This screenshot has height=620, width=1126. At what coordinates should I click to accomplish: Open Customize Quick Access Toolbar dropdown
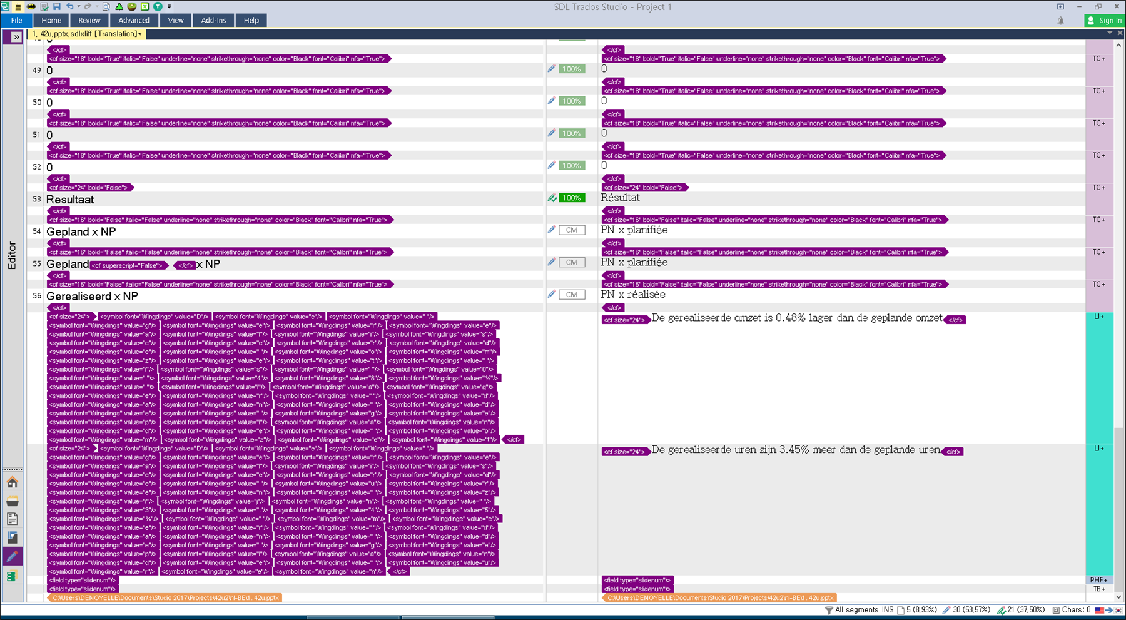pos(169,7)
